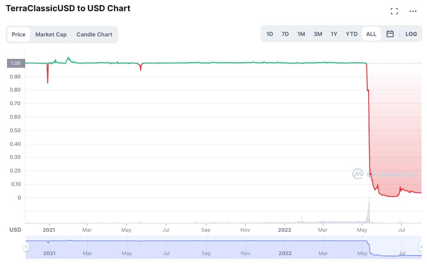Switch to the Market Cap tab
427x264 pixels.
[51, 35]
